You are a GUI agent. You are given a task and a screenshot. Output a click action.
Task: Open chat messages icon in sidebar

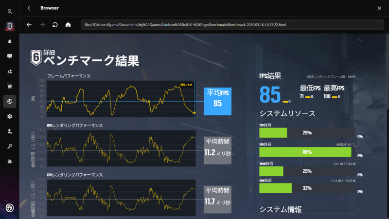coord(10,56)
